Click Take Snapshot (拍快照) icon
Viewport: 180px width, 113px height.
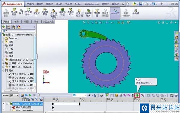pos(136,12)
